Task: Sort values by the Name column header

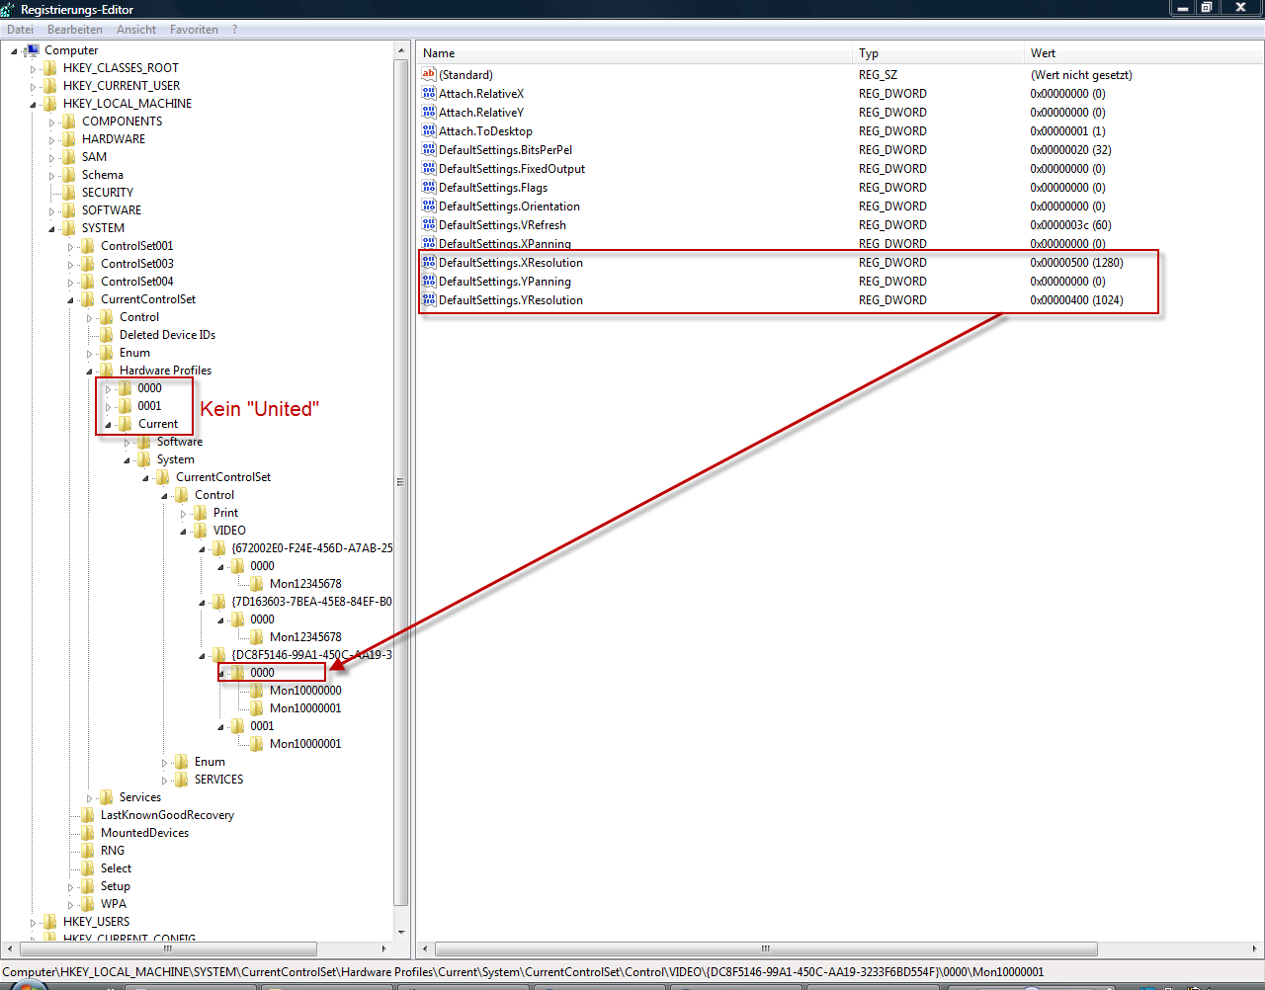Action: coord(632,53)
